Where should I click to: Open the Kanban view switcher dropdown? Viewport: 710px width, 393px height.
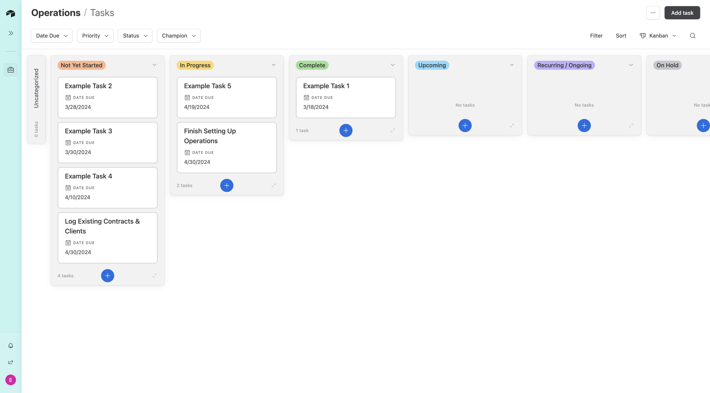[x=658, y=36]
